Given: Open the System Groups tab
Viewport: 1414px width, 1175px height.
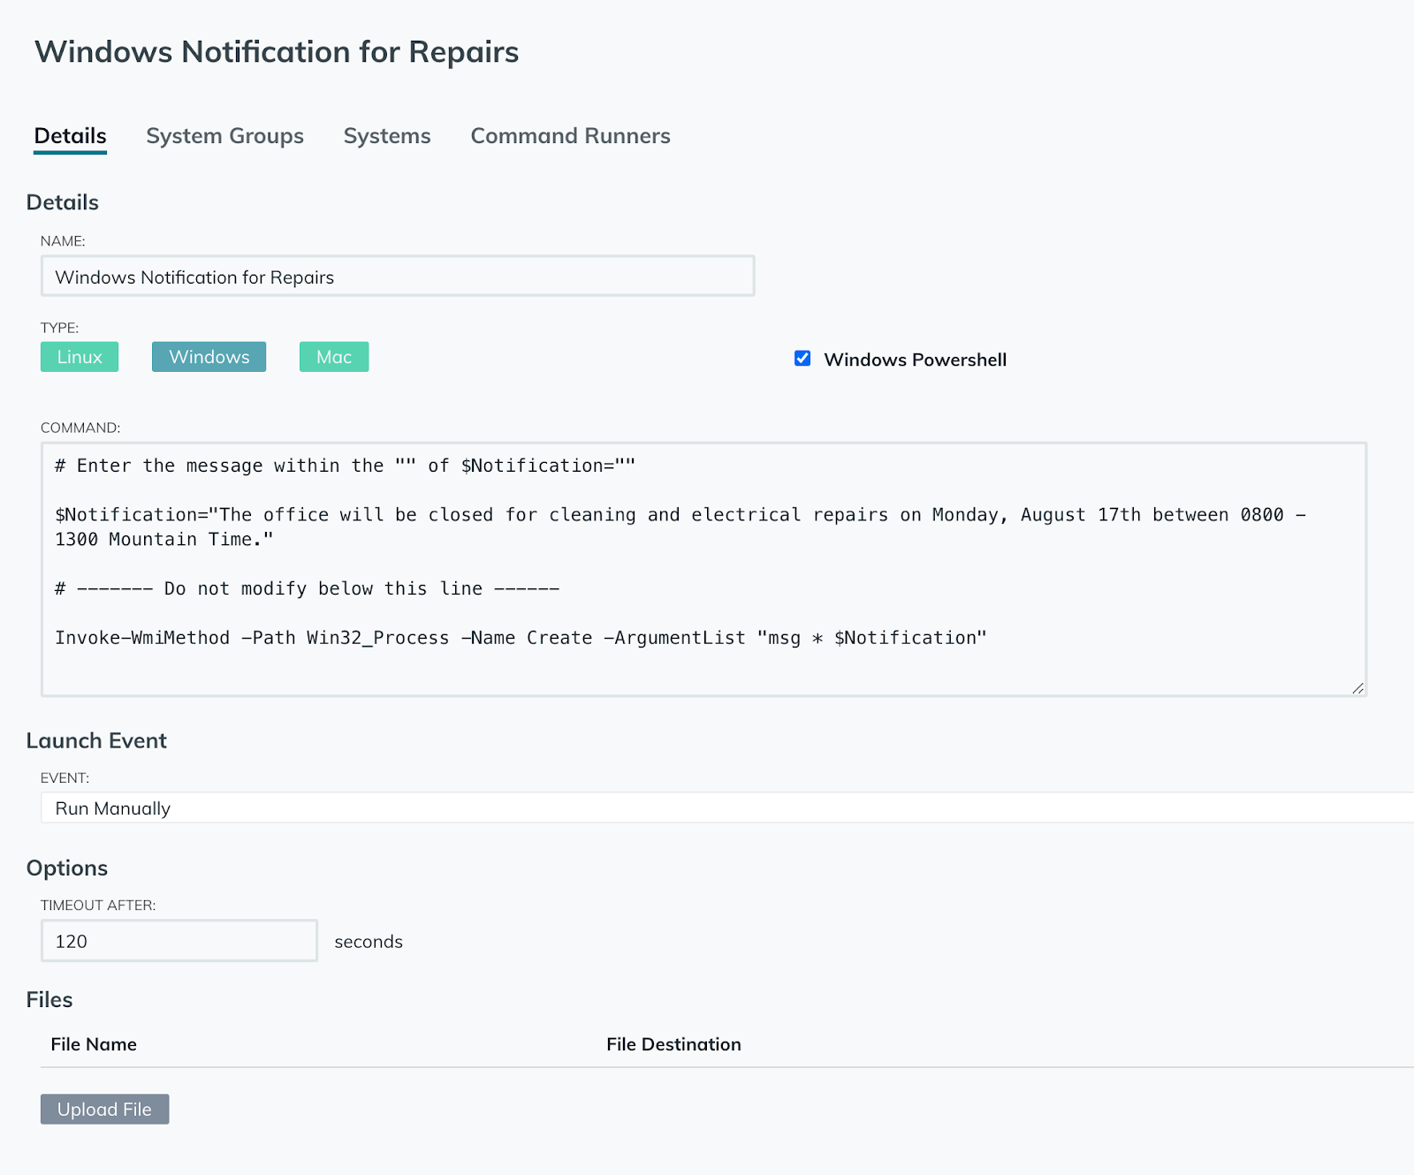Looking at the screenshot, I should coord(224,136).
